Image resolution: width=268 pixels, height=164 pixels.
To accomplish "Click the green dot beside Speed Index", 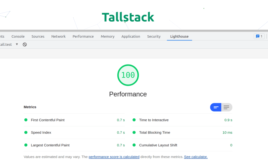I will 26,132.
